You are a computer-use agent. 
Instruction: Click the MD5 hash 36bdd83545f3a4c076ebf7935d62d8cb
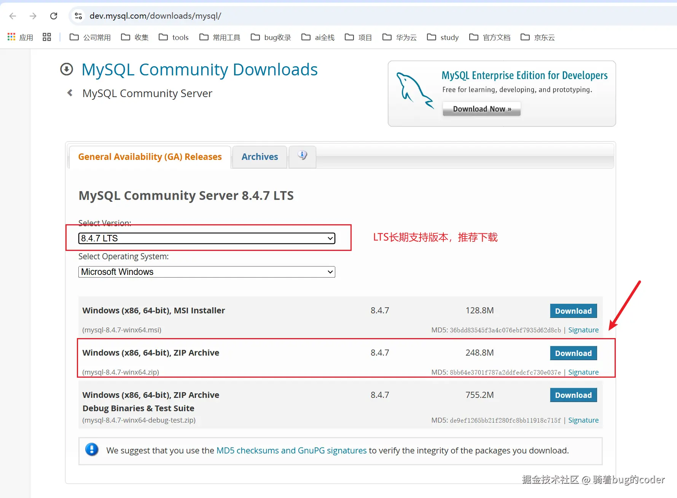click(x=505, y=330)
